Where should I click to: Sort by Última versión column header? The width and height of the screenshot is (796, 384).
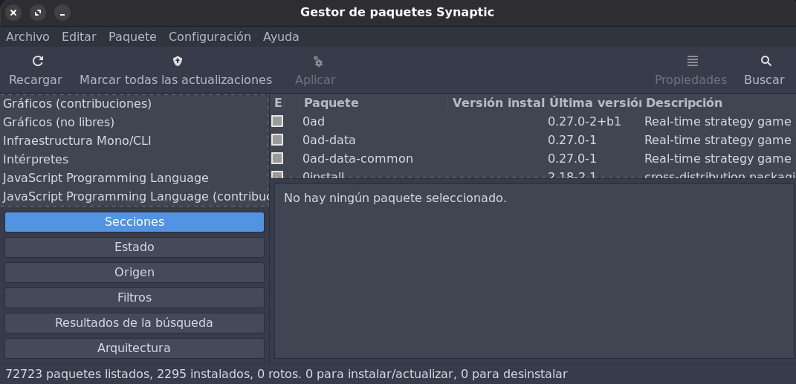click(x=595, y=103)
